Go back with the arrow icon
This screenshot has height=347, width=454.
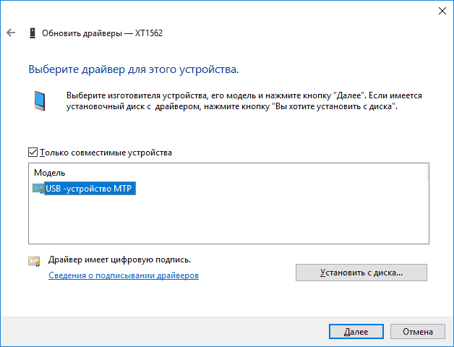tap(11, 33)
